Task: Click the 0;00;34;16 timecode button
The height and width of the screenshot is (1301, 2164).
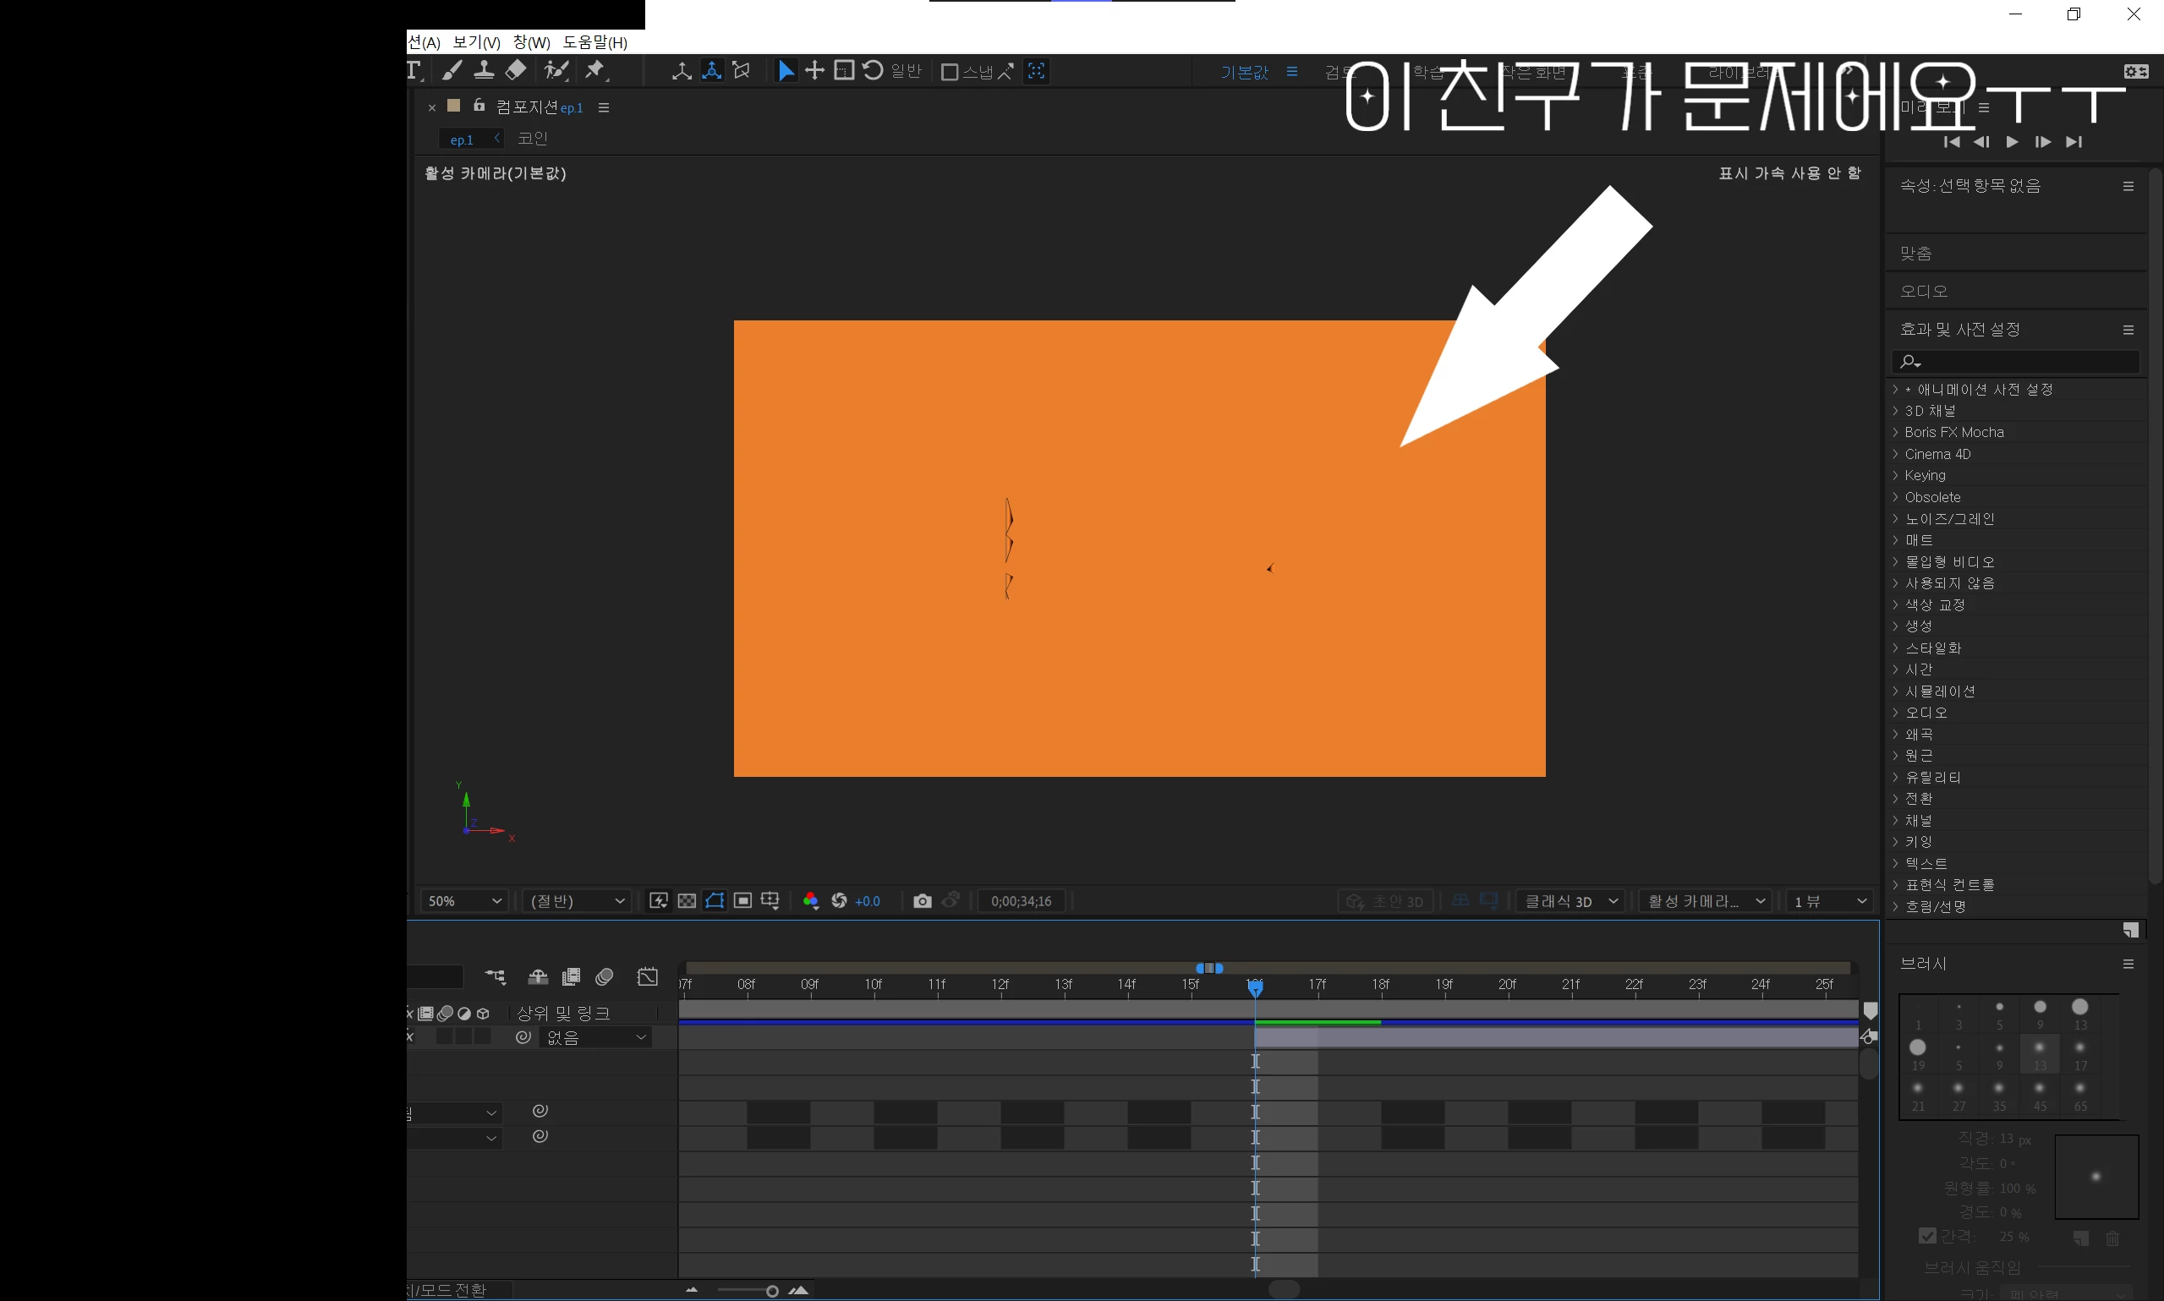Action: coord(1021,900)
